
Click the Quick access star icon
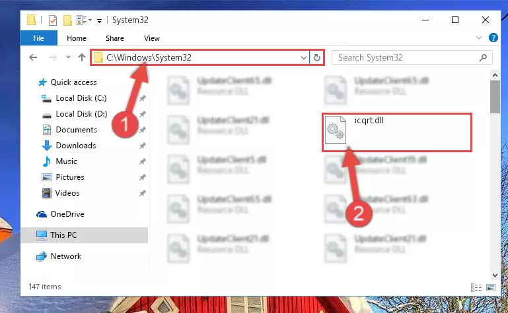(x=42, y=82)
